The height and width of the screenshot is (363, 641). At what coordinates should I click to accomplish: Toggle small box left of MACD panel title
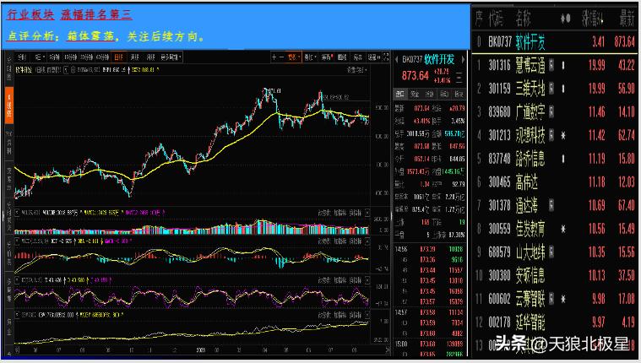tap(17, 241)
